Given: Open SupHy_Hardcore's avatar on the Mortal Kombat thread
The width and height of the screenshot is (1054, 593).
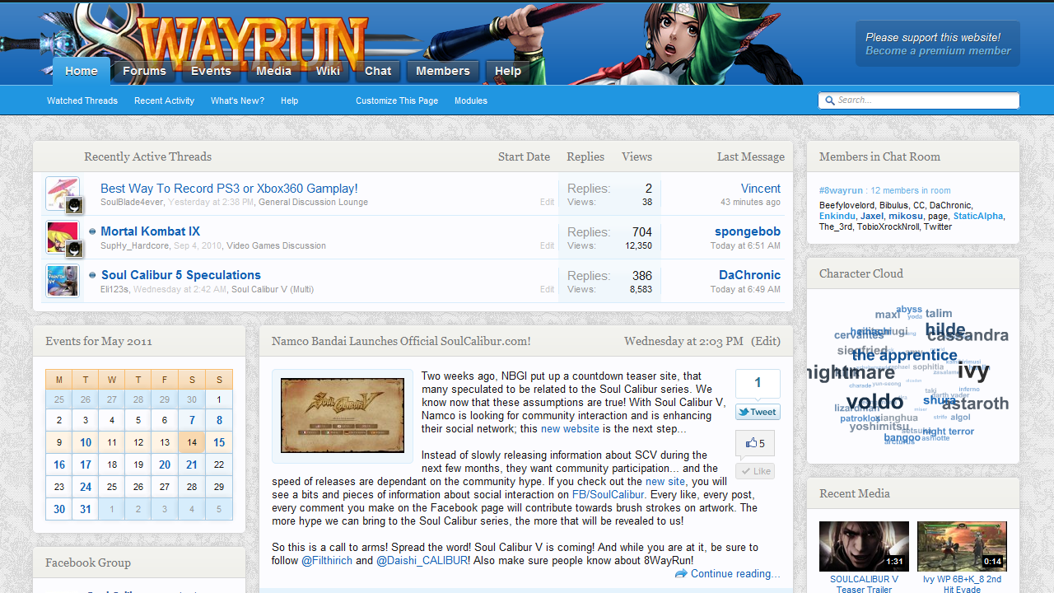Looking at the screenshot, I should [x=63, y=237].
